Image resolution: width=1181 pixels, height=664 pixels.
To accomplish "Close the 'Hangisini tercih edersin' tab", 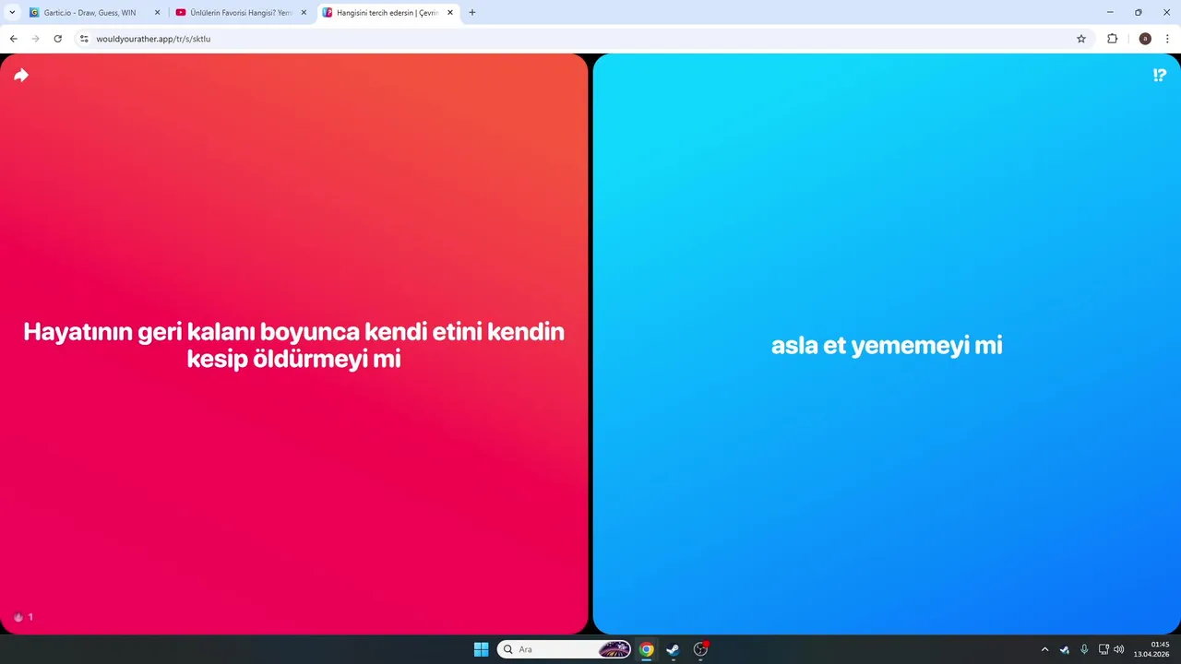I will click(450, 13).
